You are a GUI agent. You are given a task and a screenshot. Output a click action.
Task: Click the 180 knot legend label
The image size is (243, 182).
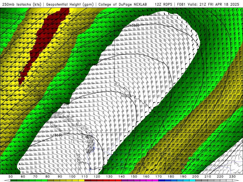pyautogui.click(x=171, y=177)
